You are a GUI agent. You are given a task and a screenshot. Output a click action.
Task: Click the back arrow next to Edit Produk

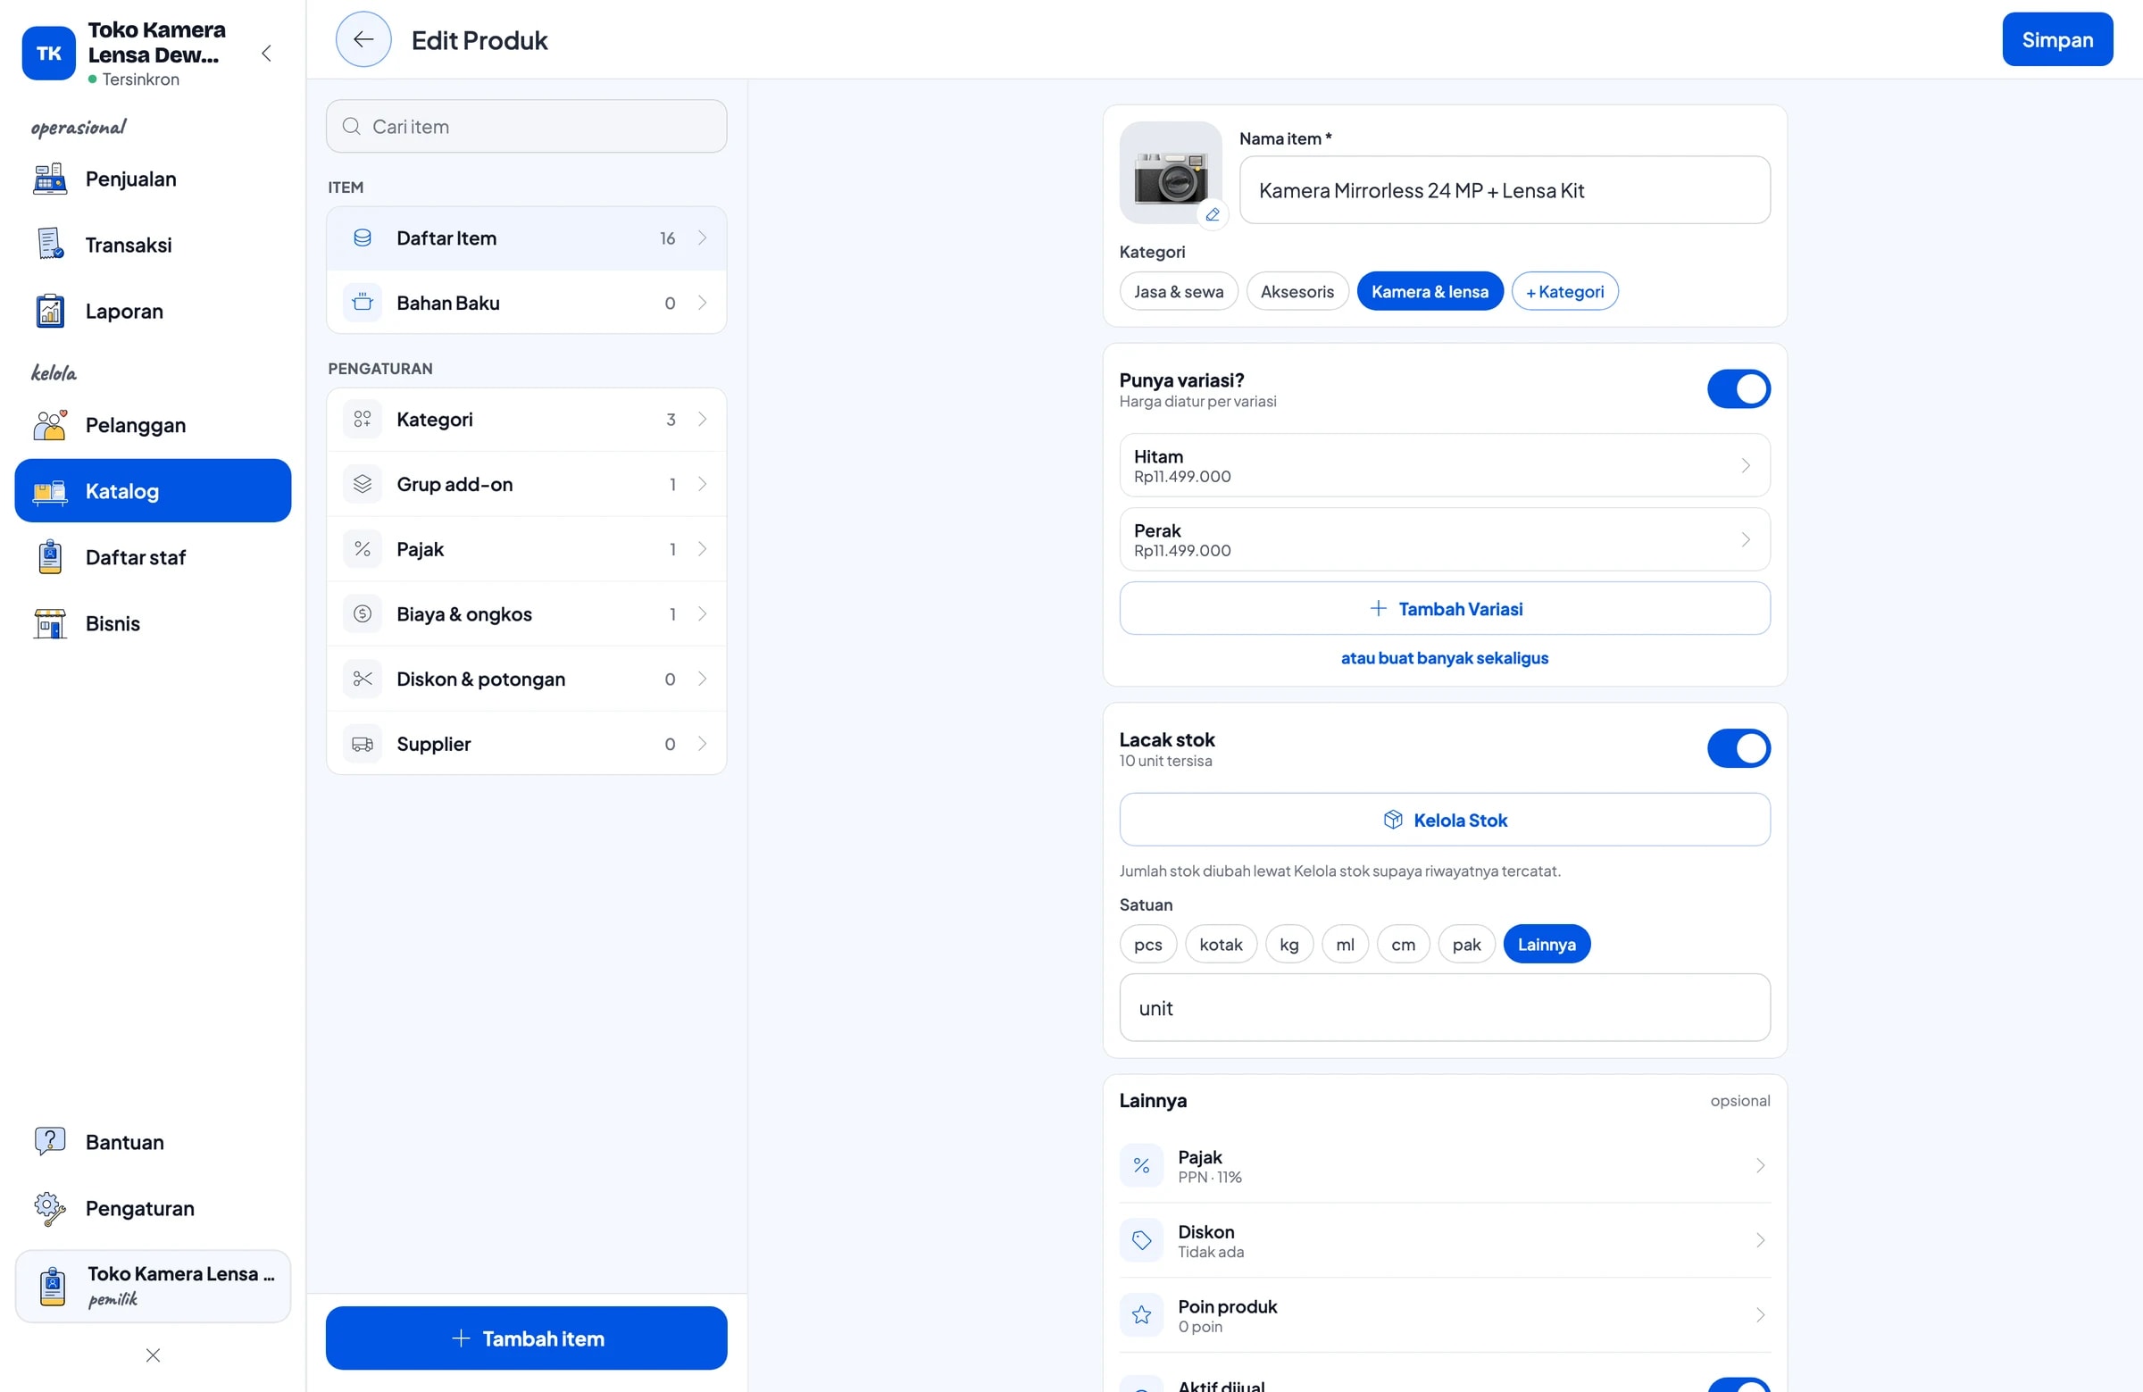[363, 39]
